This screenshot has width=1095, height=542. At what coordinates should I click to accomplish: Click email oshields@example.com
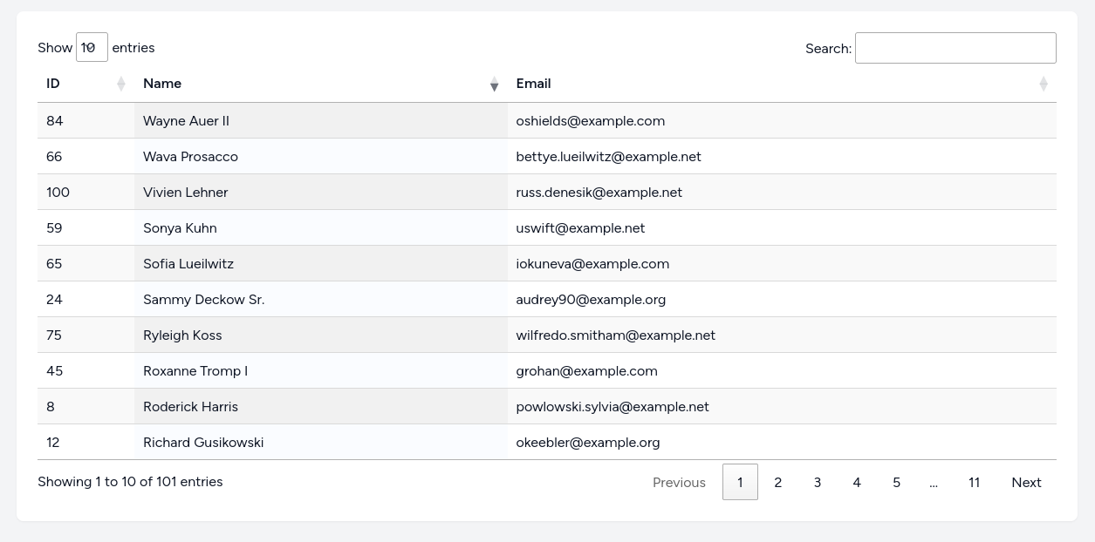coord(591,120)
